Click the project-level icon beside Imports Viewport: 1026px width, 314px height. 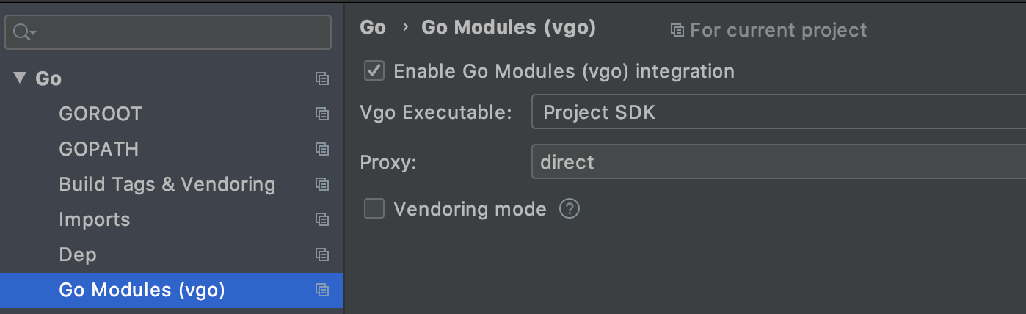[321, 219]
